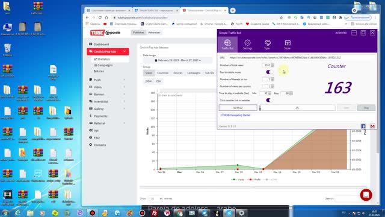Expand the Video sidebar section
385x217 pixels.
click(x=125, y=87)
